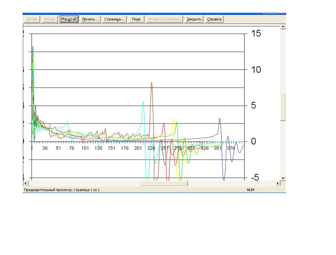
Task: Click the status text 'Предварительный просмотр: страница 1 из 1'
Action: [62, 190]
